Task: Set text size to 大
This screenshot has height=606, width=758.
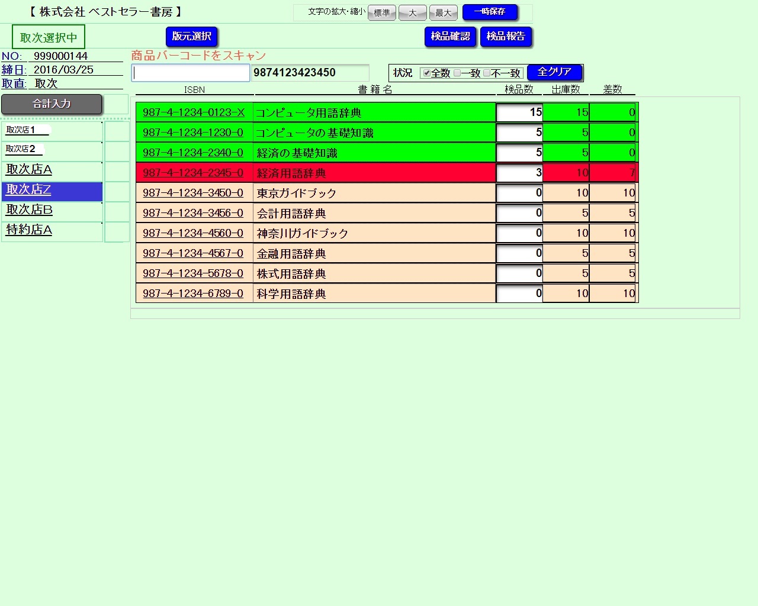Action: (x=413, y=12)
